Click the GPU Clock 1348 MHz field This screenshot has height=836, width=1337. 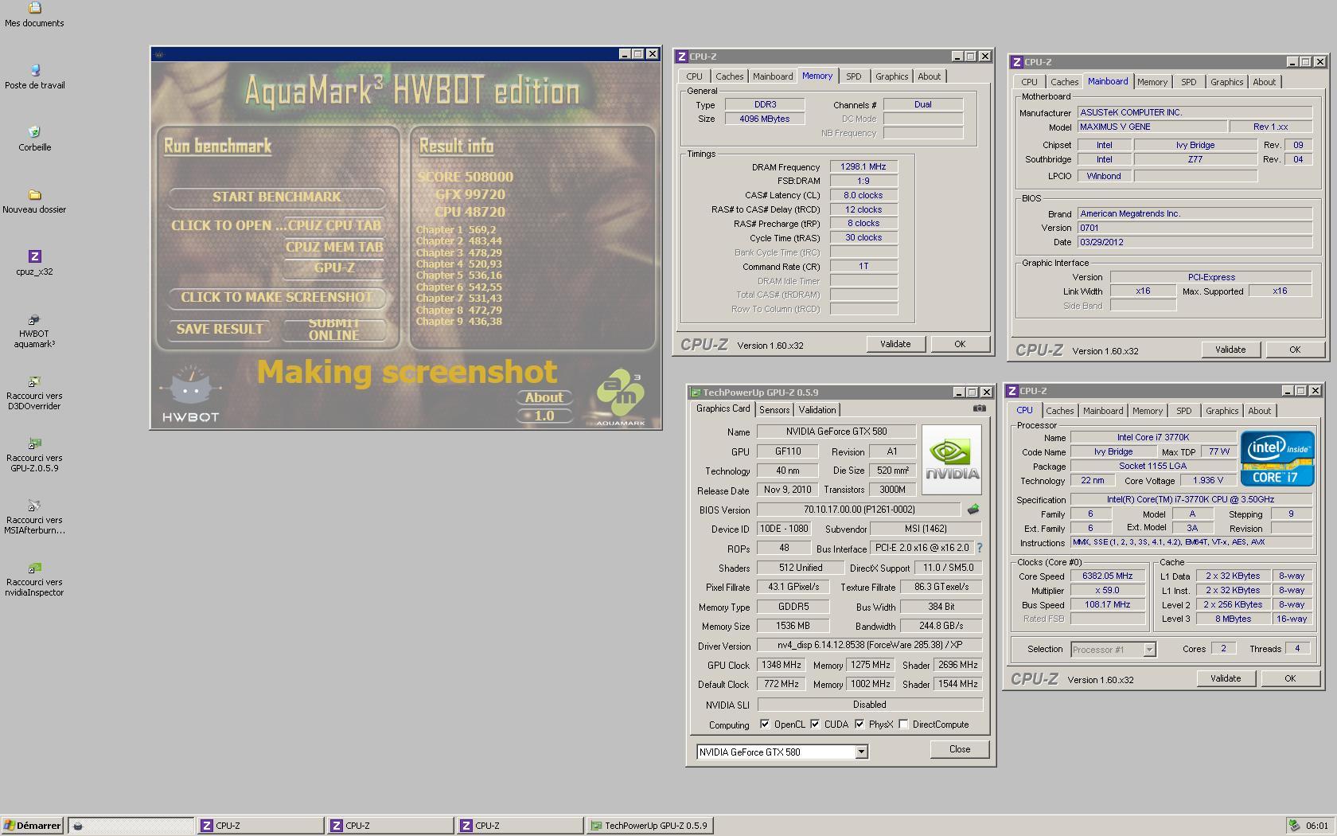(x=782, y=665)
